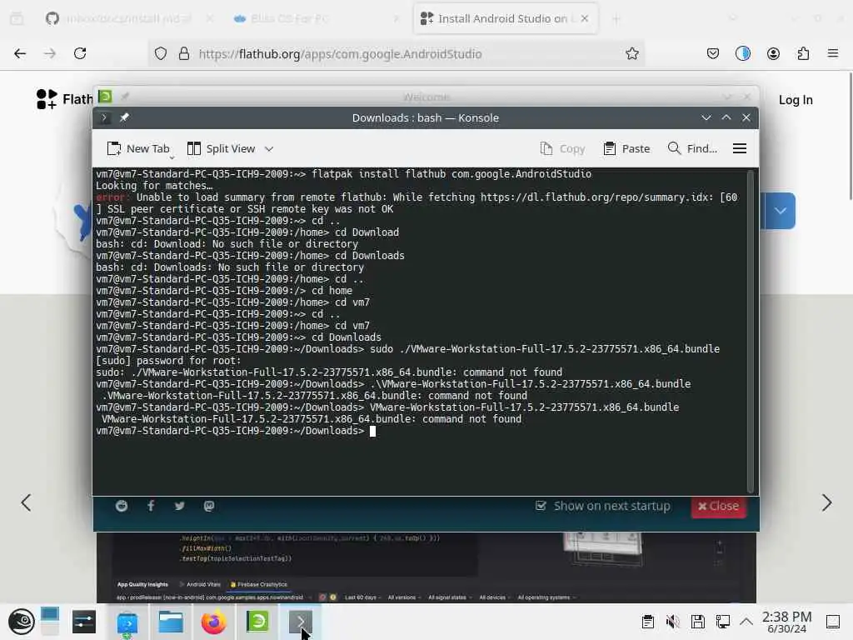Open a new Firefox tab with plus
853x640 pixels.
coord(616,19)
